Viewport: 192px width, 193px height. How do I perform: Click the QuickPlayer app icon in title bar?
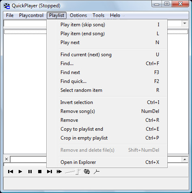click(6, 6)
